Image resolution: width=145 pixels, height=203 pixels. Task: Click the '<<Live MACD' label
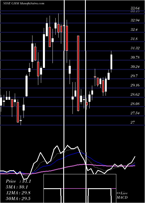coord(122,195)
